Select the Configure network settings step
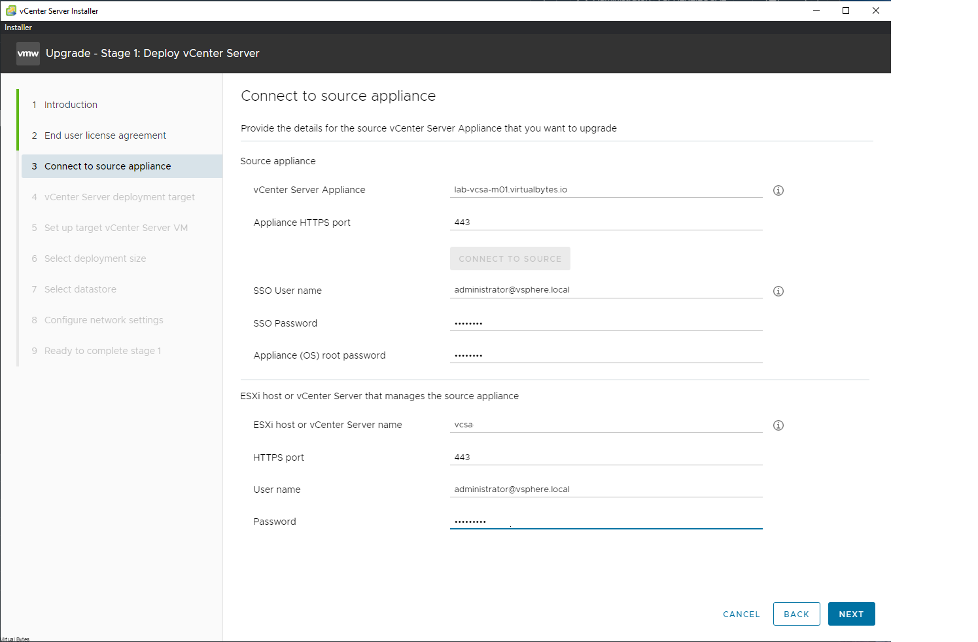Image resolution: width=978 pixels, height=642 pixels. (x=103, y=319)
